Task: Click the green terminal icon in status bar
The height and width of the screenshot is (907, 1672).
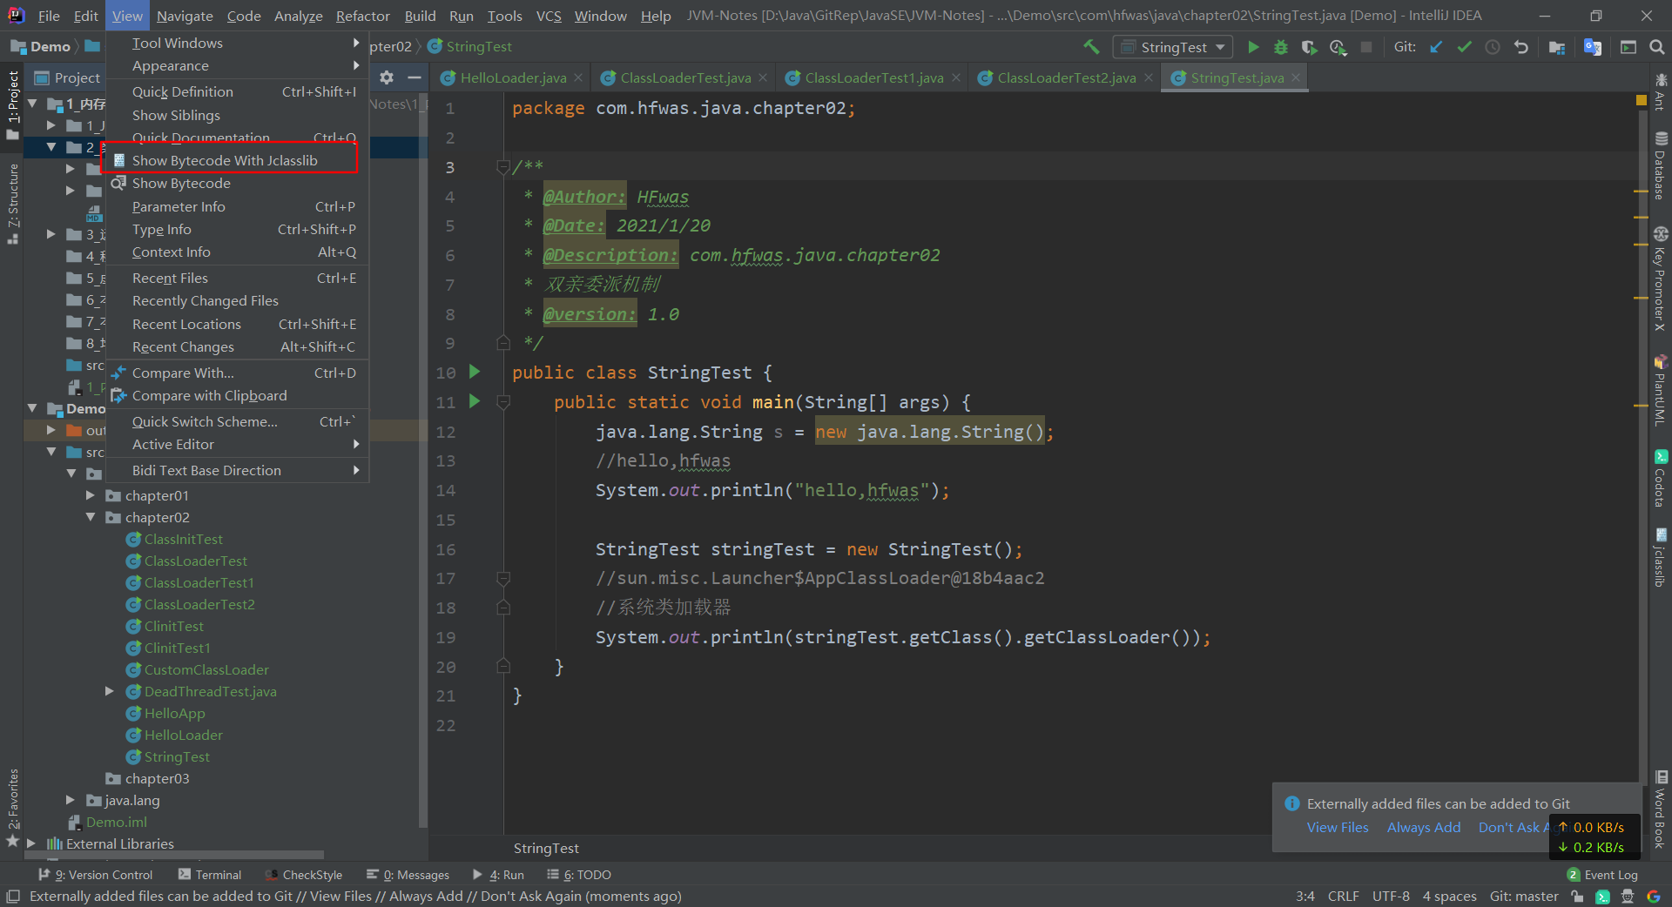Action: (x=1602, y=897)
